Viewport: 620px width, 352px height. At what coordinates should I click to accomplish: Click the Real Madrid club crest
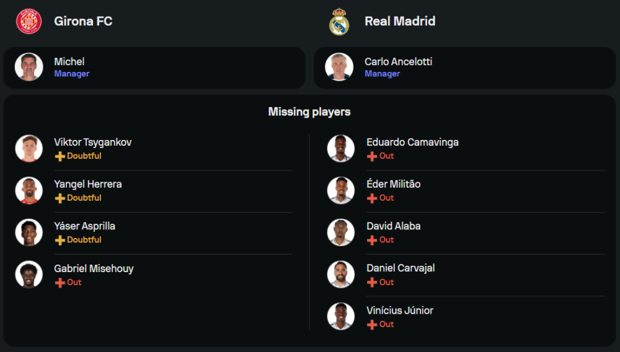(x=339, y=22)
